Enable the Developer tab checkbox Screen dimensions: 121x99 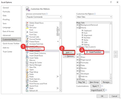coord(80,74)
